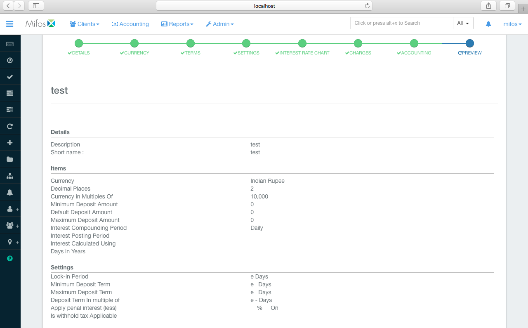
Task: Change search scope using the All dropdown
Action: click(463, 23)
